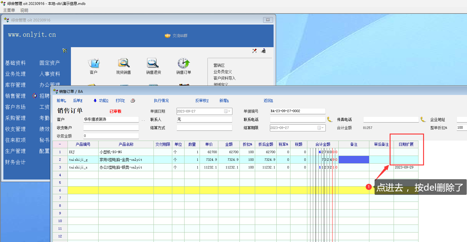This screenshot has height=242, width=467.
Task: Expand the 结算期限 date dropdown
Action: click(x=322, y=128)
